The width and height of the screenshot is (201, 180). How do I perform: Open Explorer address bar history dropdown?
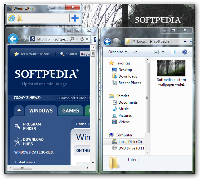point(185,42)
